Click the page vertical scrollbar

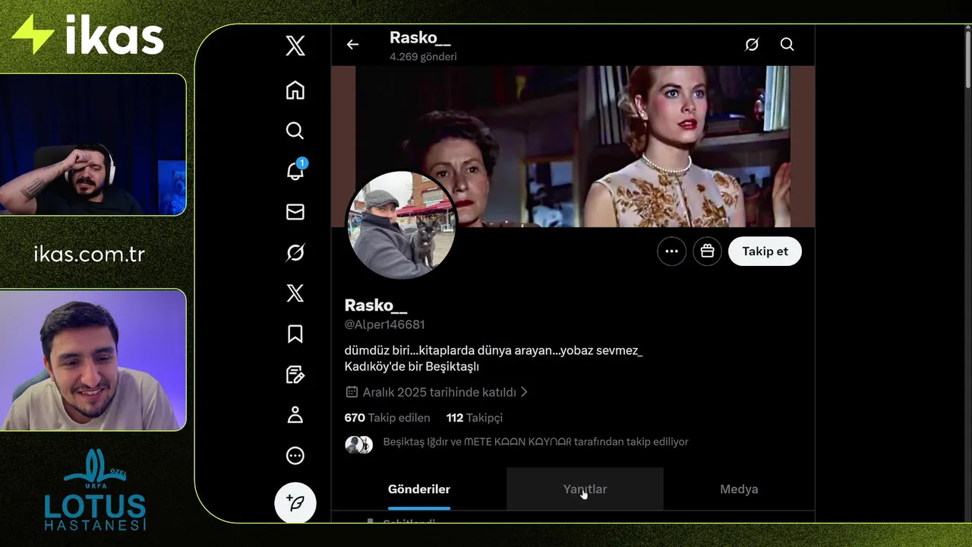(967, 59)
